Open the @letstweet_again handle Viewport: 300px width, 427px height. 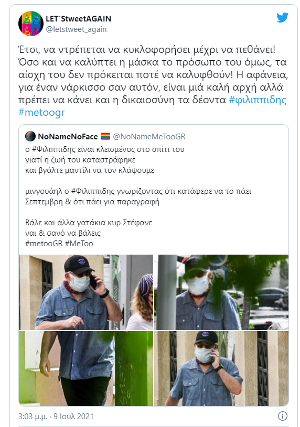(x=76, y=29)
